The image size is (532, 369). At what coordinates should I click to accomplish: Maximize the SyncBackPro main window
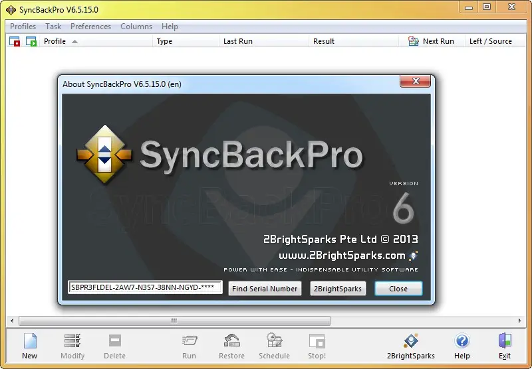(x=487, y=7)
